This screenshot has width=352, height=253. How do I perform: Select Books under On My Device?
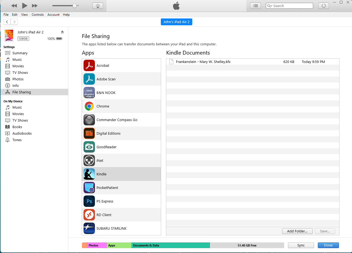(x=34, y=127)
